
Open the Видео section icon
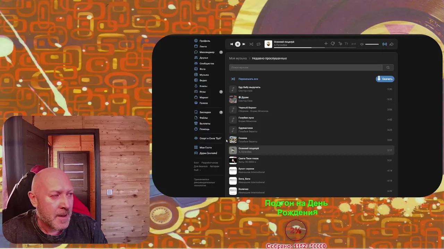pos(196,80)
